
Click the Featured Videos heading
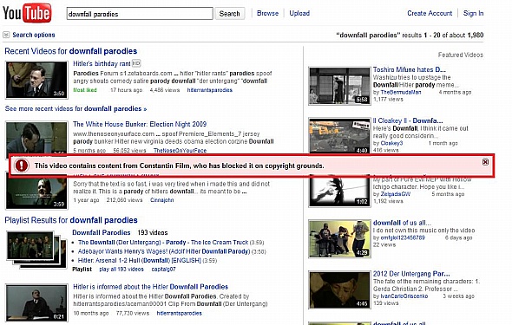[461, 55]
